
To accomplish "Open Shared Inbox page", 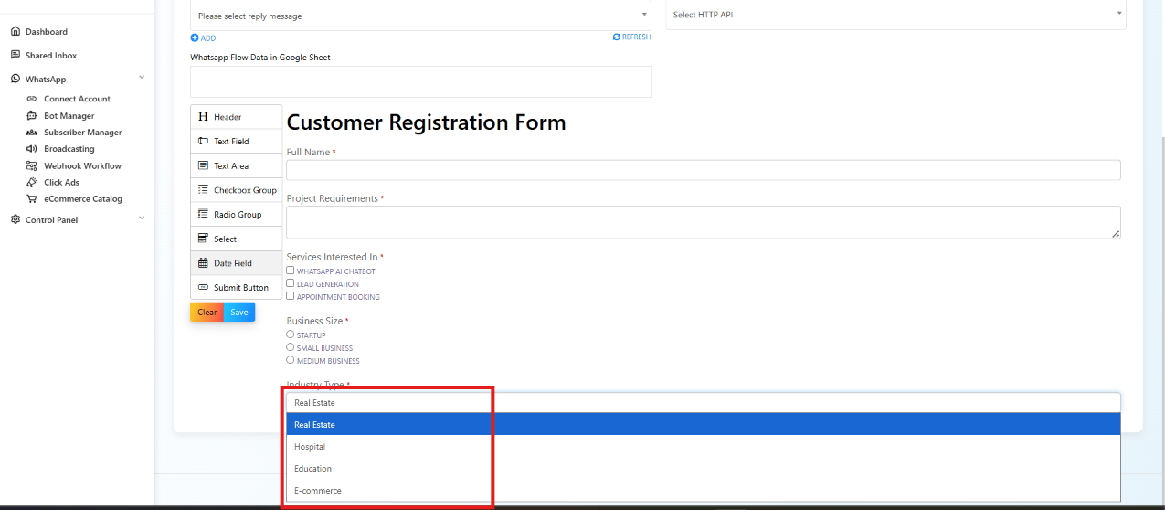I will (x=51, y=56).
